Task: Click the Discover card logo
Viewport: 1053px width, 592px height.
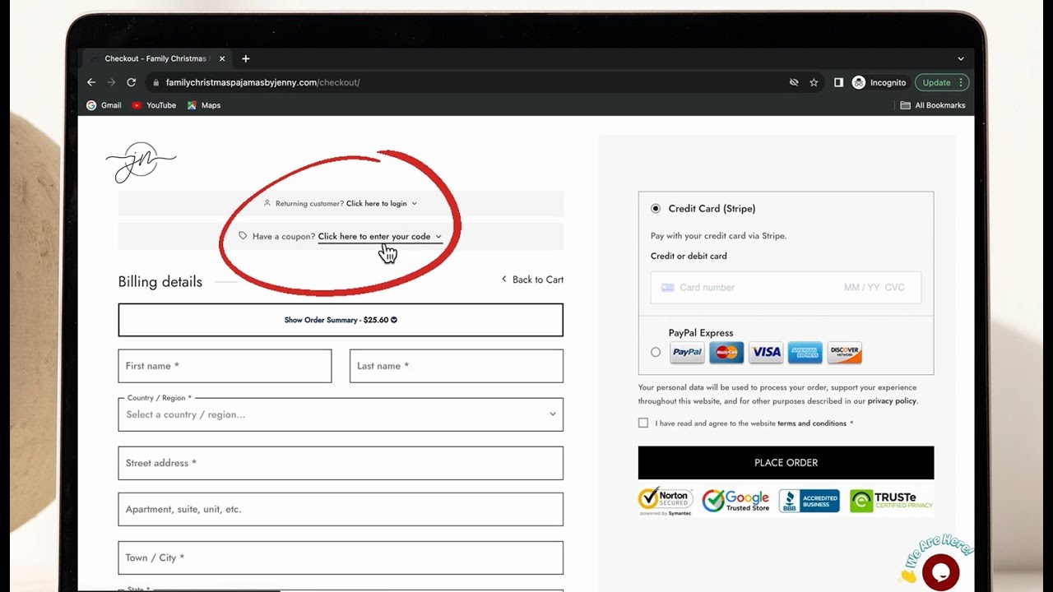Action: pyautogui.click(x=844, y=352)
